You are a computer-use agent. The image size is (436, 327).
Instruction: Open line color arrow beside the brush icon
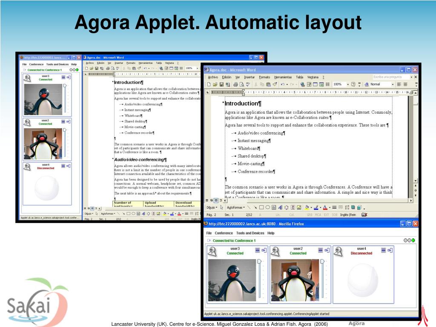click(x=320, y=207)
